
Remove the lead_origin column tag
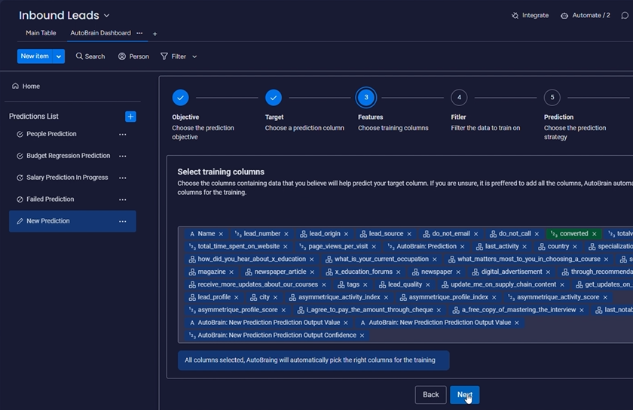[x=347, y=234]
